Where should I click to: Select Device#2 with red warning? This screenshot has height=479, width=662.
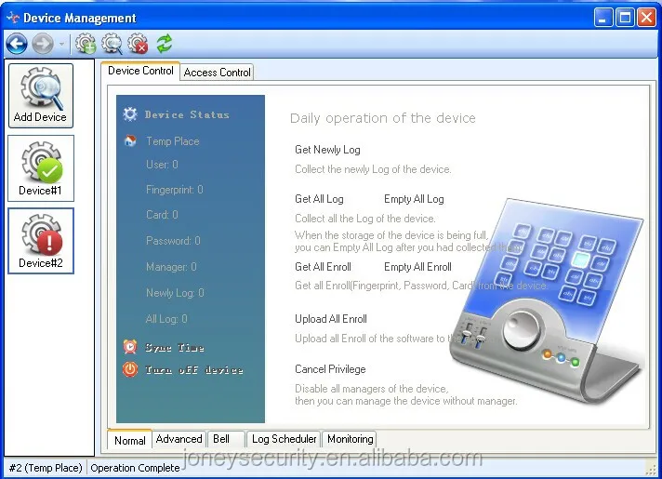pos(40,241)
